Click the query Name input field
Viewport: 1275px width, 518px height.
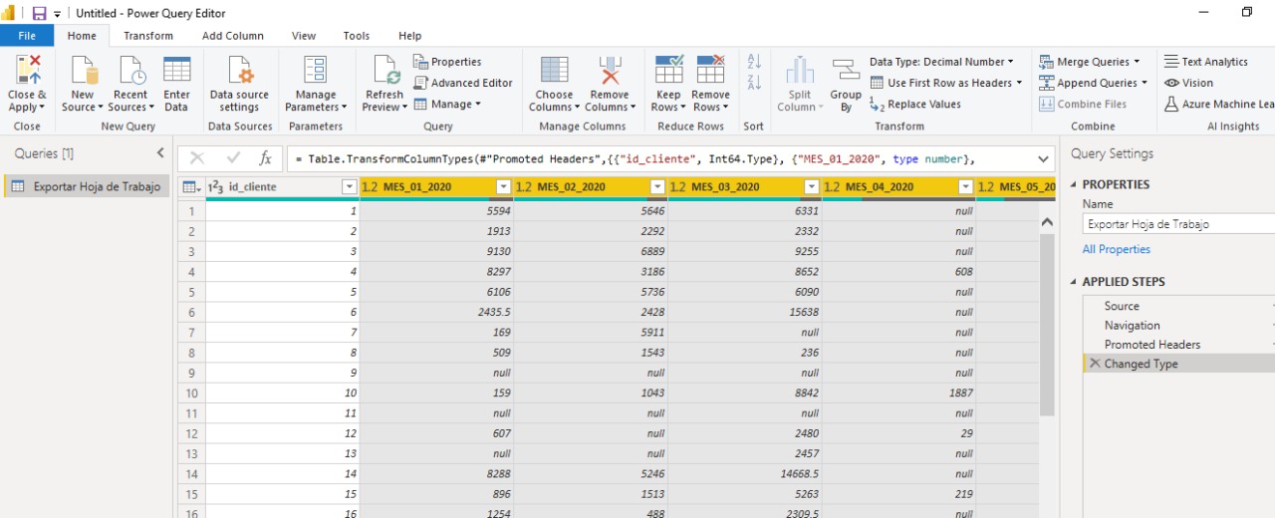1178,224
